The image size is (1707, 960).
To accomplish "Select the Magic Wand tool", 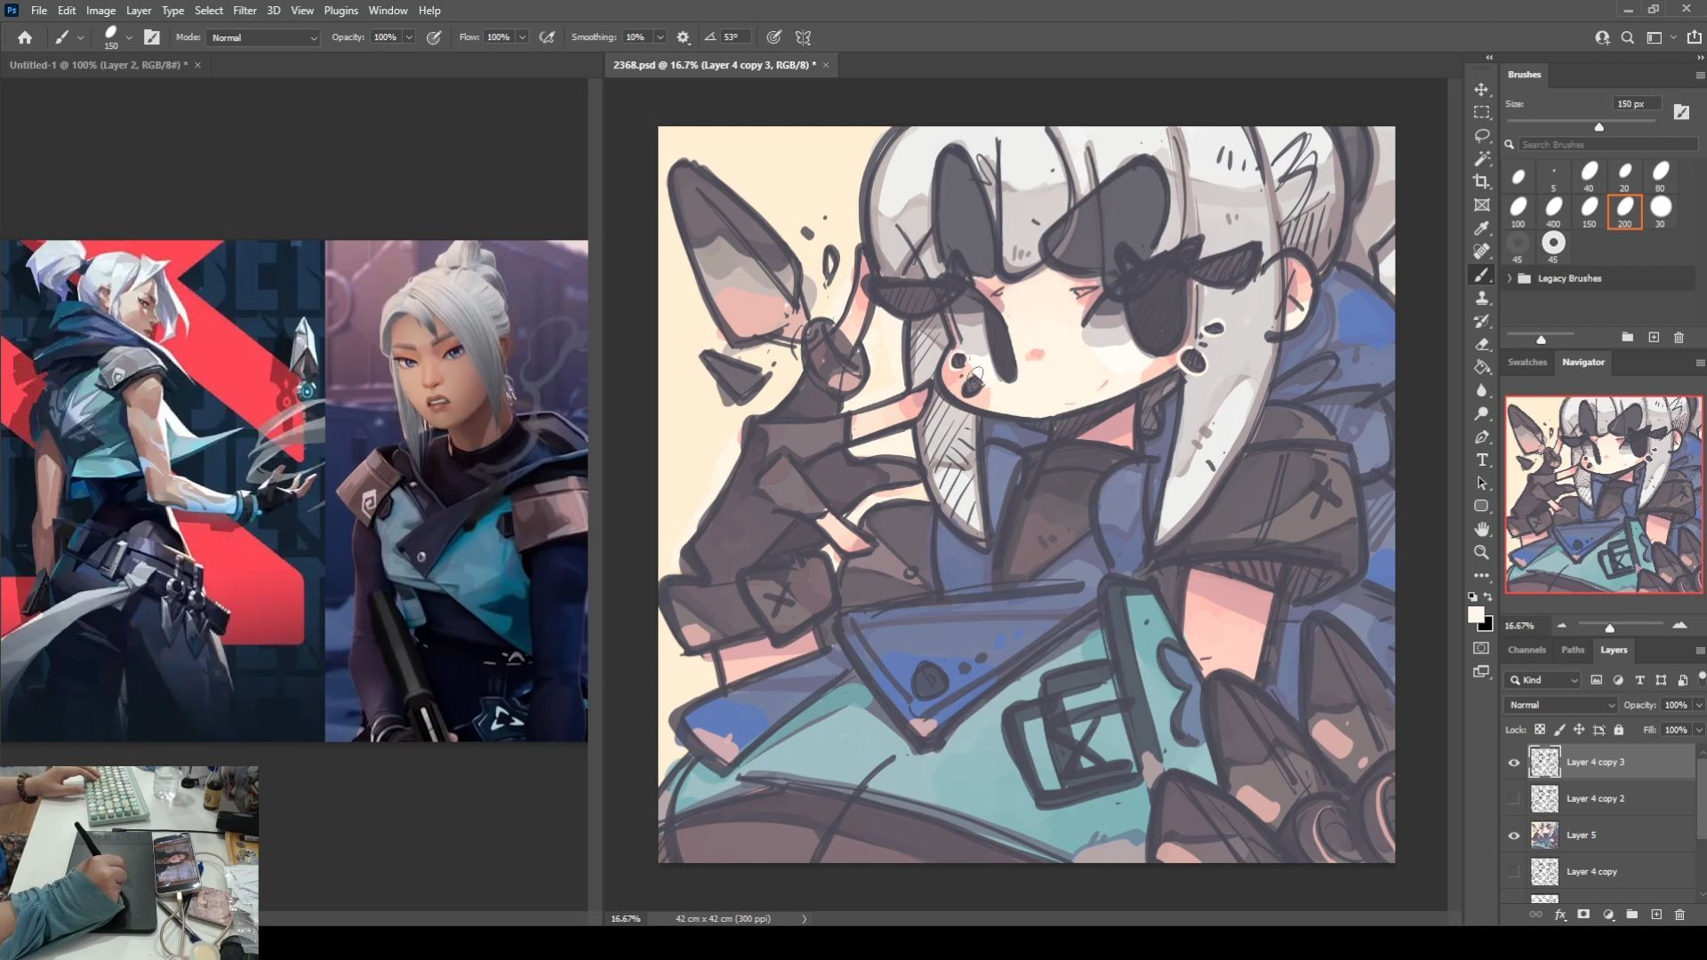I will pos(1481,159).
